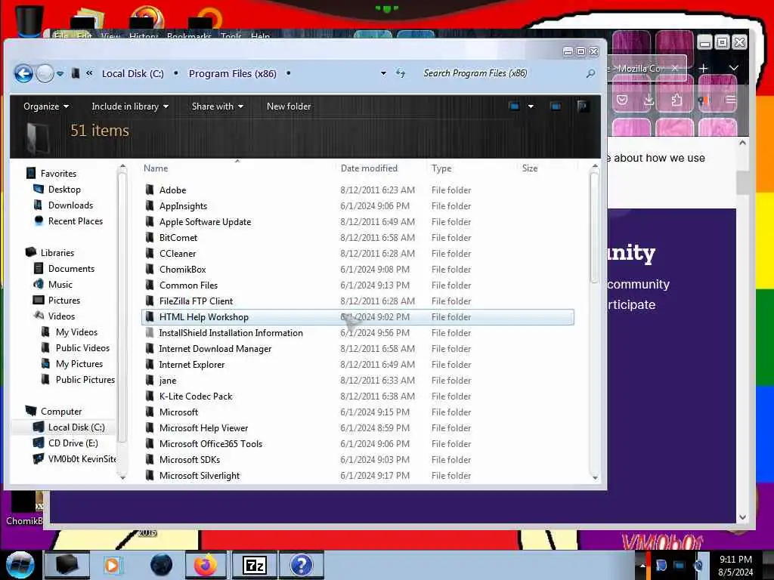774x580 pixels.
Task: Open the recent locations dropdown arrow
Action: point(60,74)
